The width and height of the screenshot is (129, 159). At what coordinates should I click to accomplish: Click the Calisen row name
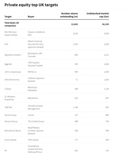(x=8, y=89)
